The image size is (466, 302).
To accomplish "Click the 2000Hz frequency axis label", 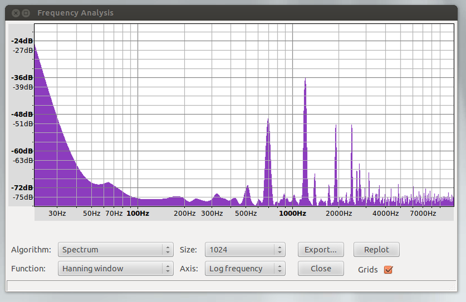I will click(339, 213).
